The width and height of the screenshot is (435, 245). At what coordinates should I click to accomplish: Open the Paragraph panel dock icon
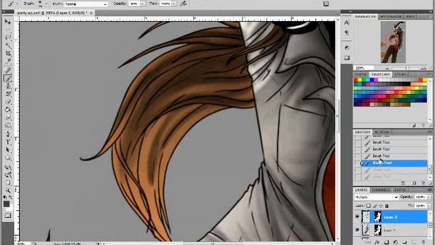coord(347,33)
